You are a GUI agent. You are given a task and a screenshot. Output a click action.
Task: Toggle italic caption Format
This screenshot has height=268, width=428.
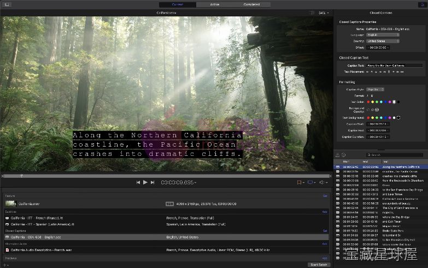point(368,96)
